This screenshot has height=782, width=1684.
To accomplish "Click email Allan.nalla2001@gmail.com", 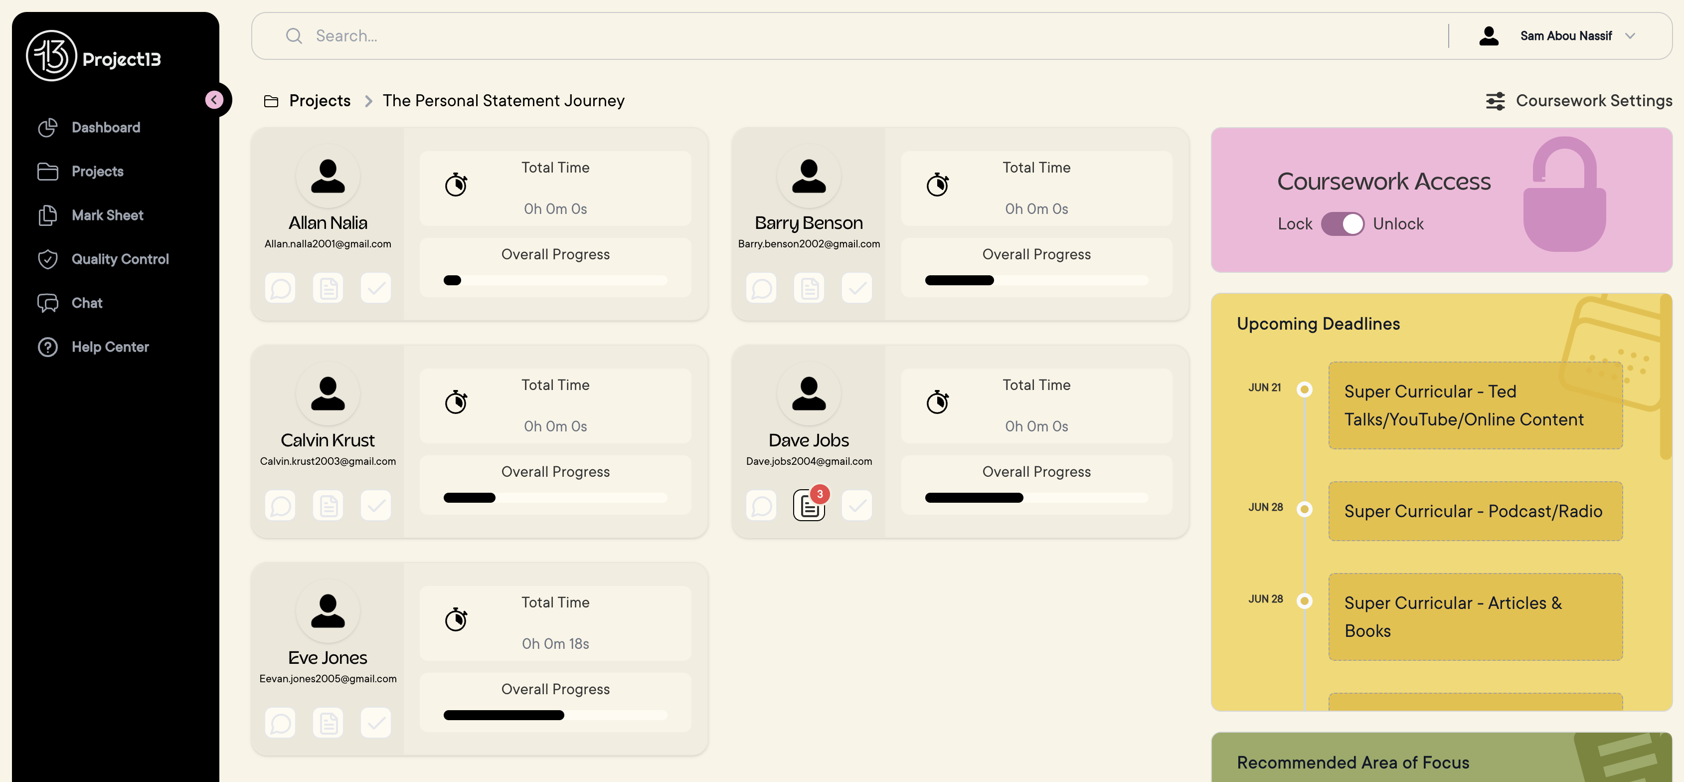I will tap(328, 244).
